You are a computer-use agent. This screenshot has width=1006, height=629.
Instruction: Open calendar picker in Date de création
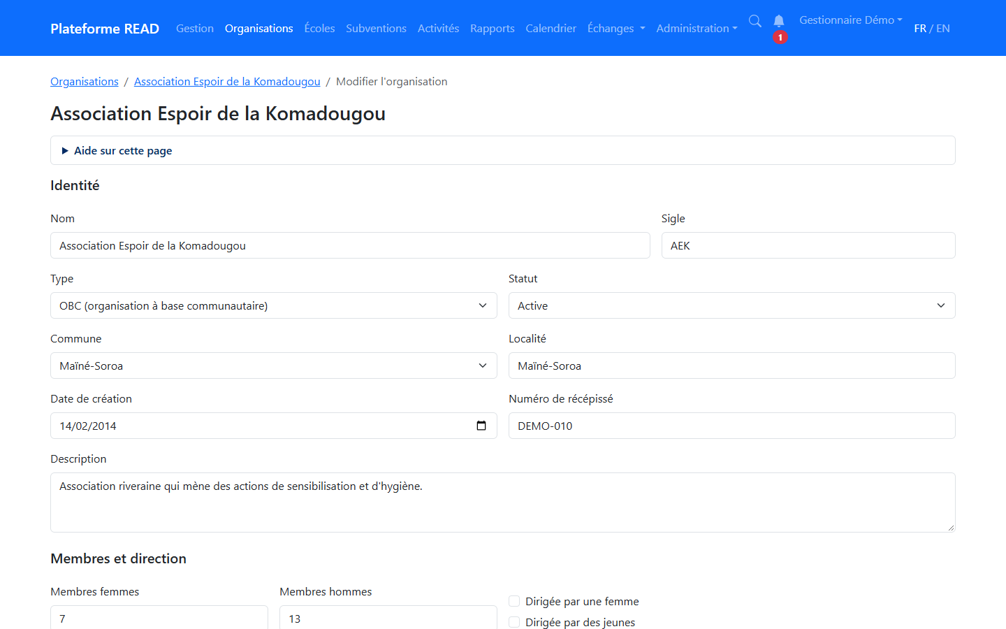coord(481,426)
